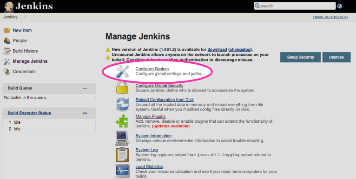Collapse the Build Queue panel
356x179 pixels.
(x=85, y=88)
